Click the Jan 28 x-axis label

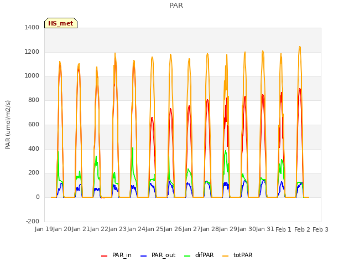point(210,229)
